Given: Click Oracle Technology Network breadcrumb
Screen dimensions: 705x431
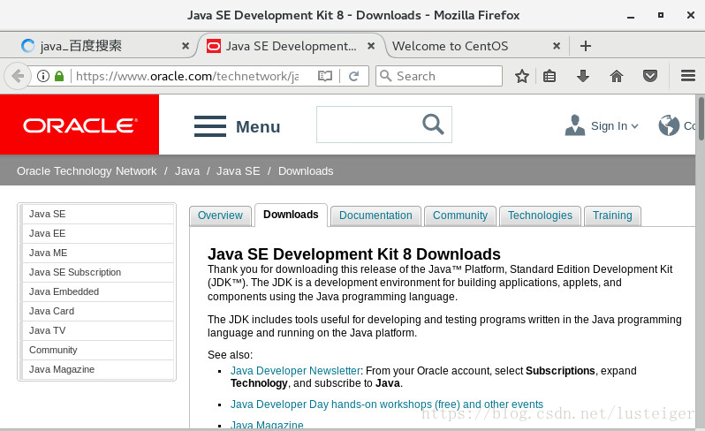Looking at the screenshot, I should 87,171.
